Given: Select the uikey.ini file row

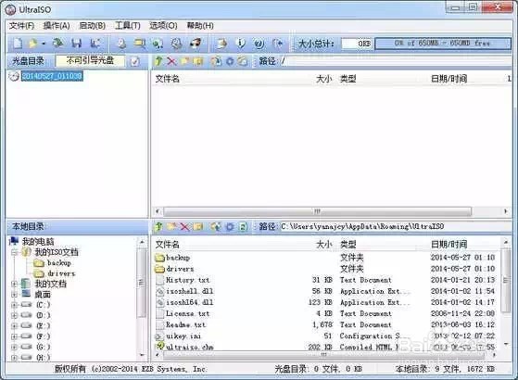Looking at the screenshot, I should click(325, 336).
